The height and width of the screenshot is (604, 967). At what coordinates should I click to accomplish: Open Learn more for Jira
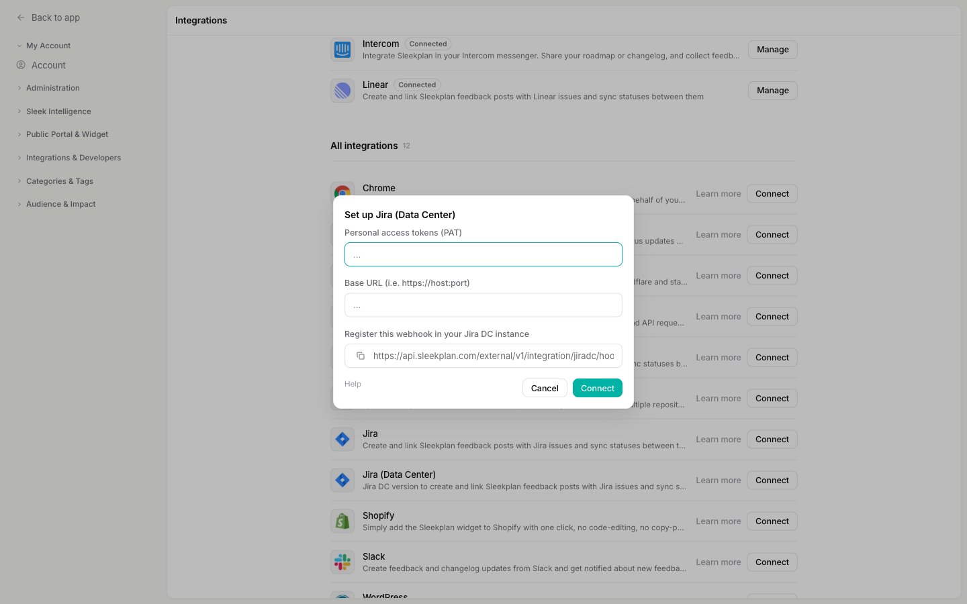pos(719,440)
